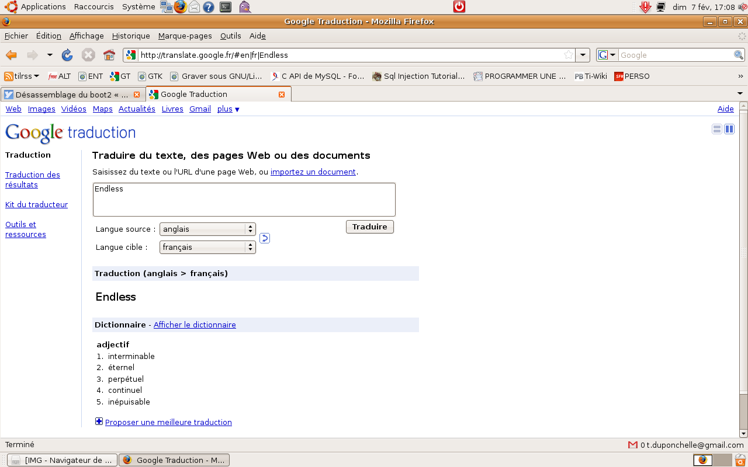
Task: Open the Marque-pages menu
Action: click(185, 36)
